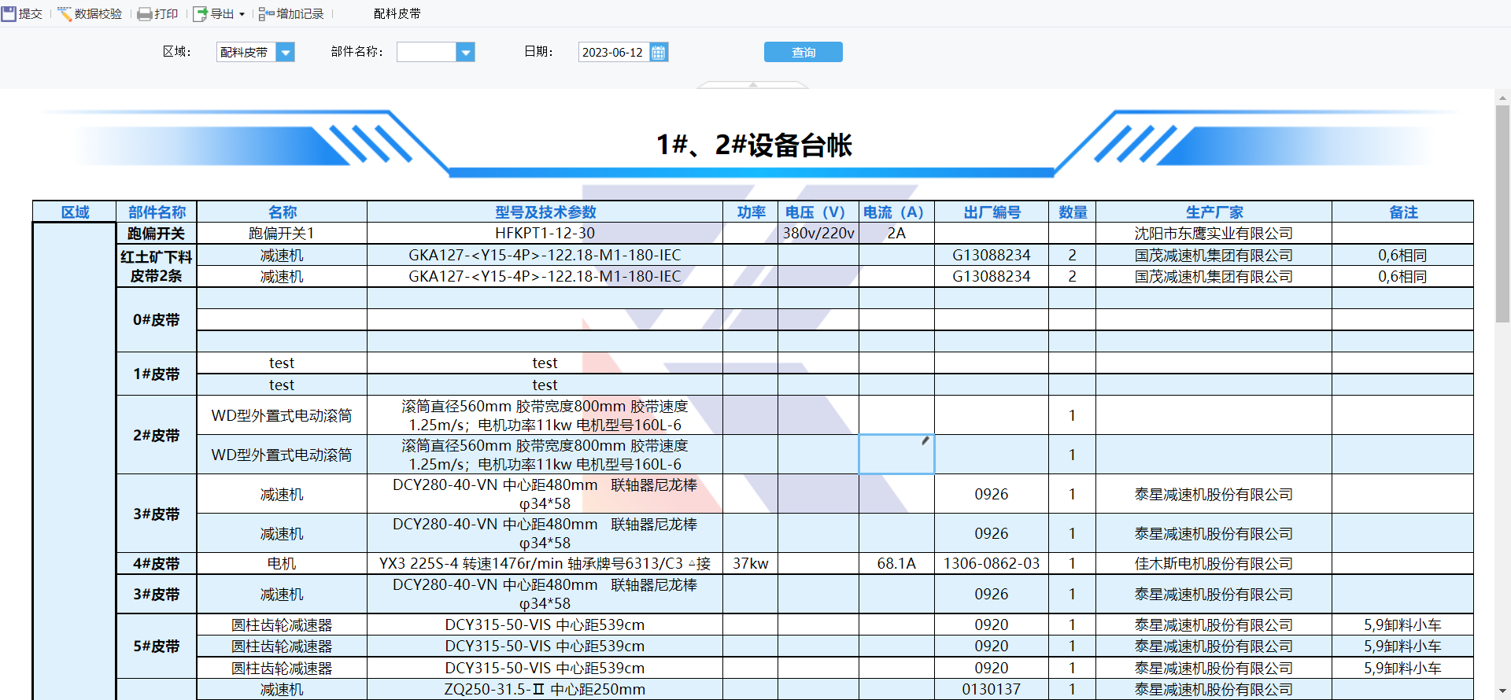Viewport: 1511px width, 700px height.
Task: Click the 电压（V） column header
Action: pyautogui.click(x=818, y=212)
